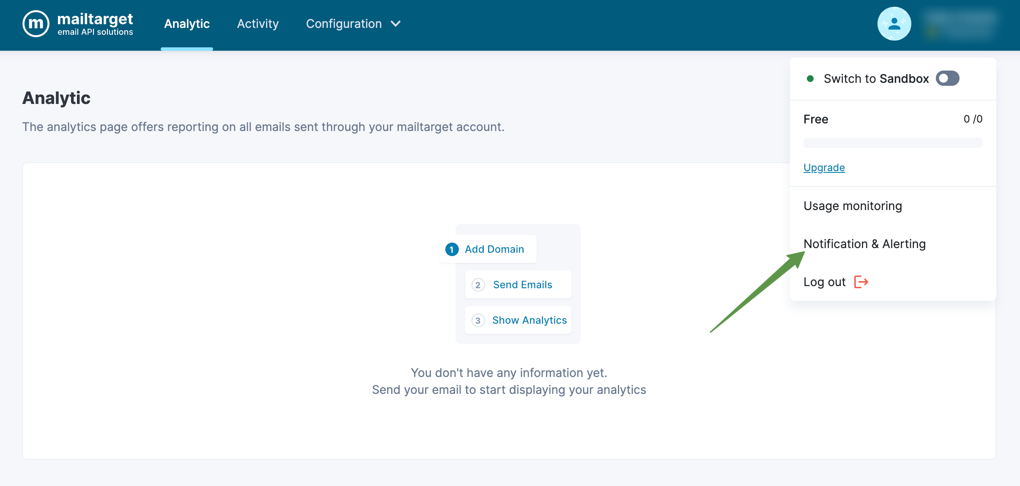Open the Configuration menu
This screenshot has width=1020, height=486.
coord(344,24)
